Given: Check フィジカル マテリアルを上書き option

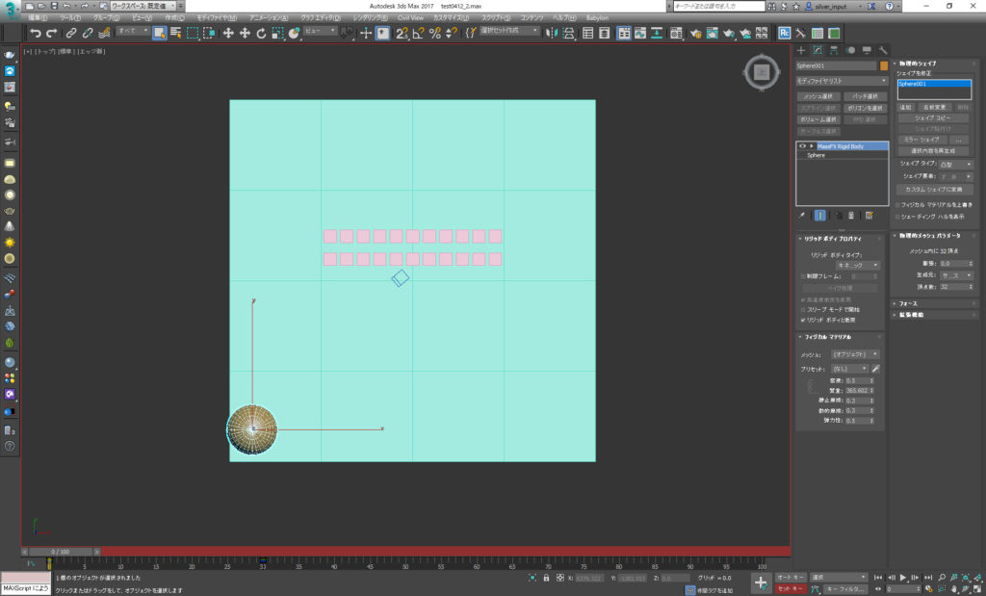Looking at the screenshot, I should 899,204.
